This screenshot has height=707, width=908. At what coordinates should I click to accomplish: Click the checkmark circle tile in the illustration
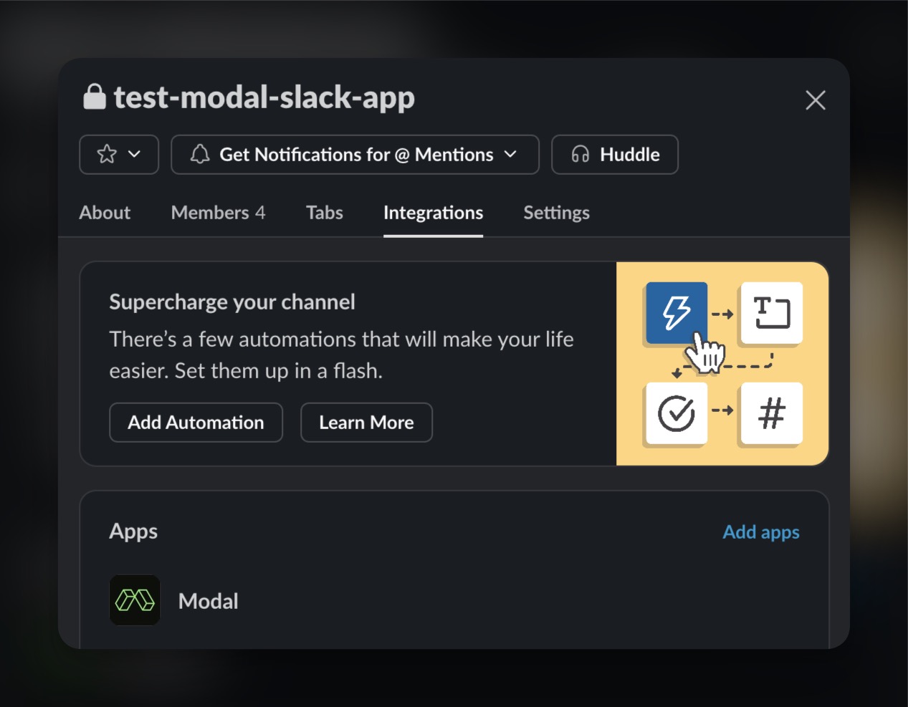676,413
